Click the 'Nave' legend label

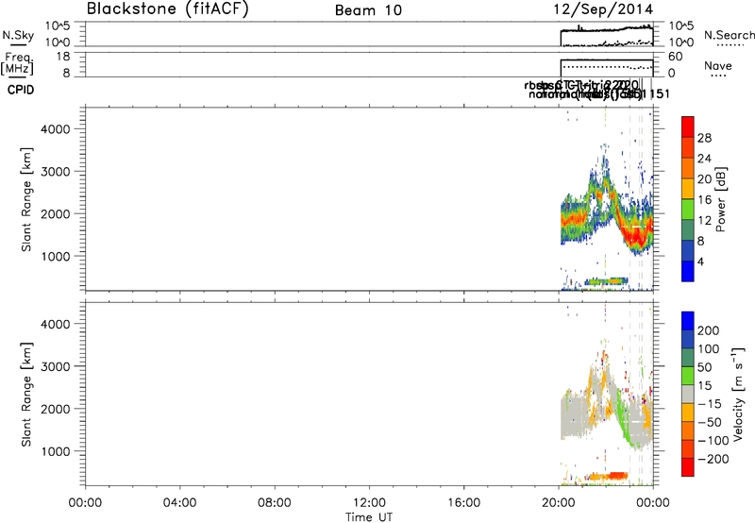click(717, 65)
